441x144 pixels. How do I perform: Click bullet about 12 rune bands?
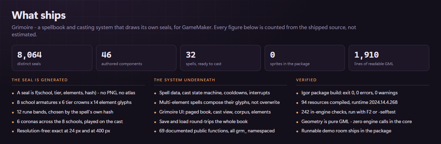65,112
